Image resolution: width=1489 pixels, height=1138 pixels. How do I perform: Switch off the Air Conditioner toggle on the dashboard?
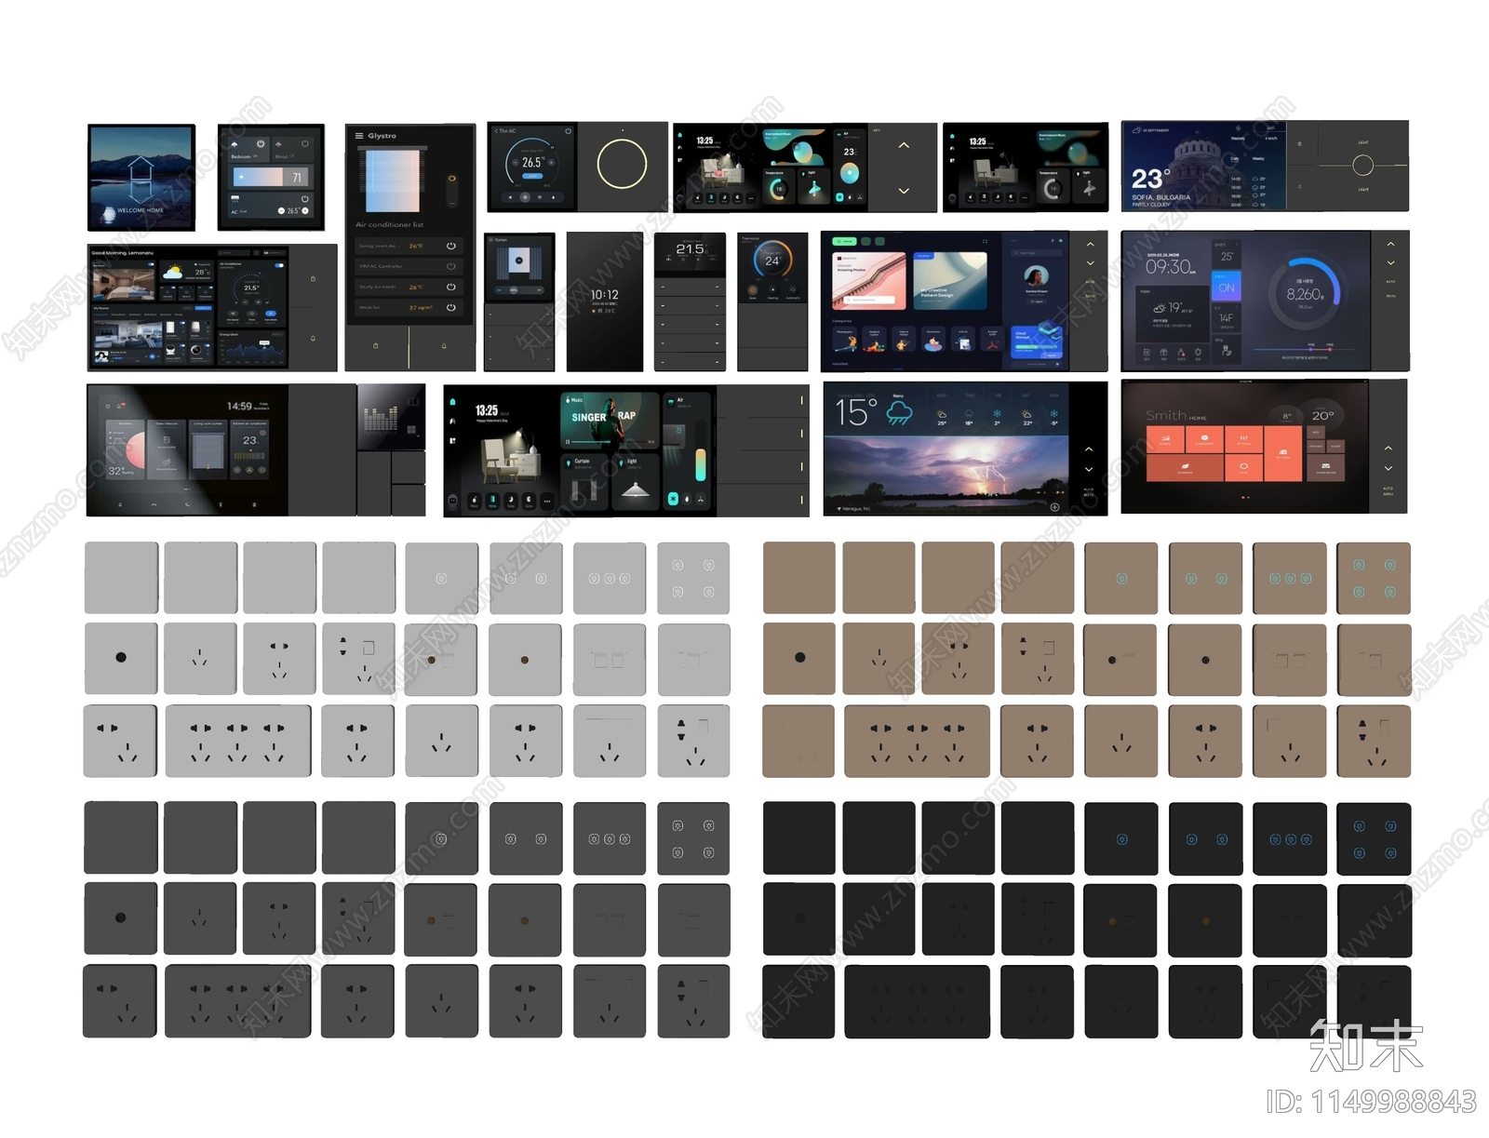pyautogui.click(x=278, y=265)
